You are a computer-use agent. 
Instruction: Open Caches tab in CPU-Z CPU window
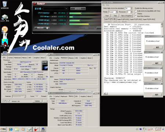tap(10, 58)
